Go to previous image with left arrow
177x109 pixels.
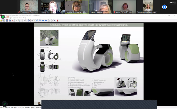(x=43, y=21)
